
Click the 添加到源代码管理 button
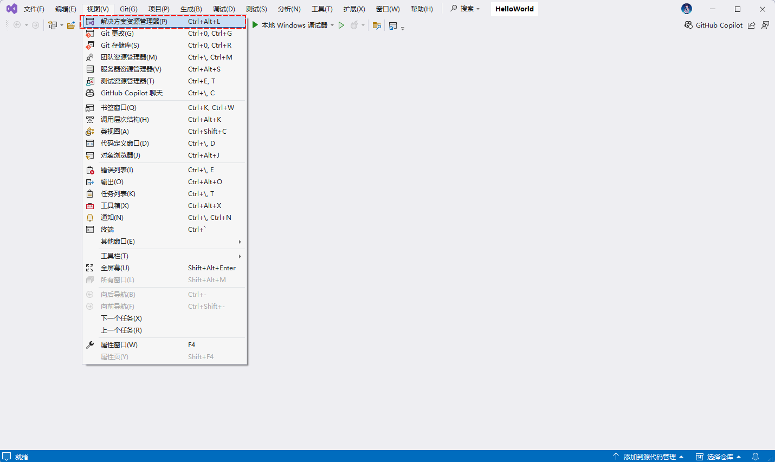coord(648,457)
